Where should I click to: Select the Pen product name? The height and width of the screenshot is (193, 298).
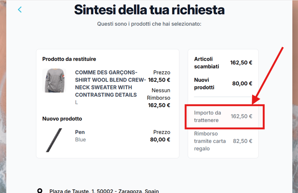click(80, 132)
